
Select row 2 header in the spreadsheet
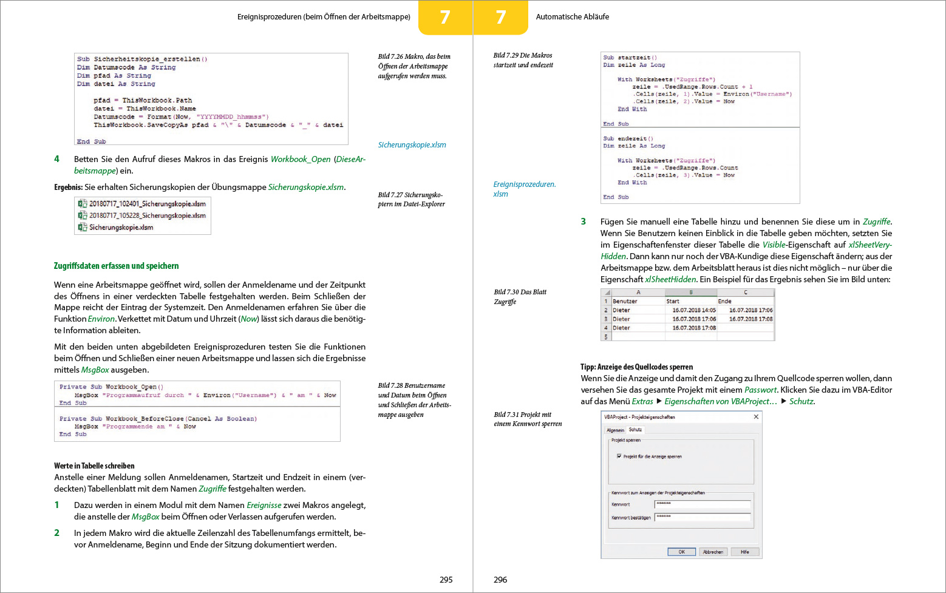605,310
